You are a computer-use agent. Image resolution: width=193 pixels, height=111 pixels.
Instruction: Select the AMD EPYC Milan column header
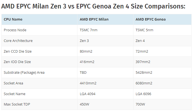tap(105, 19)
